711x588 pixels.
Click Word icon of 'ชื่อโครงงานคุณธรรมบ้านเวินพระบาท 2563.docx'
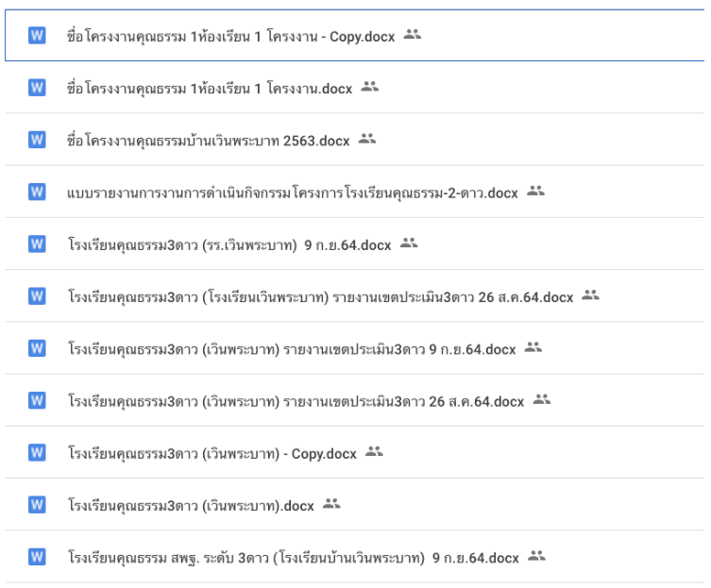[x=37, y=139]
